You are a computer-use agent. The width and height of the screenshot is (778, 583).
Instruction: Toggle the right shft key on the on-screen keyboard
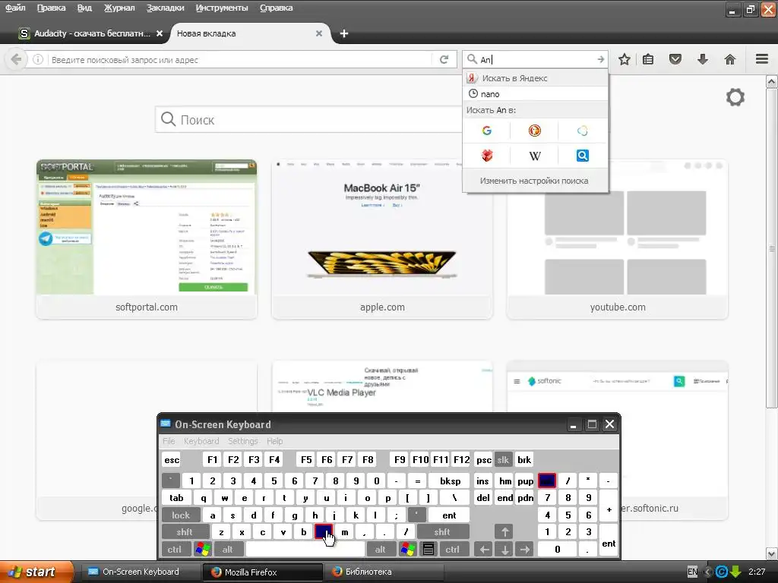click(443, 532)
